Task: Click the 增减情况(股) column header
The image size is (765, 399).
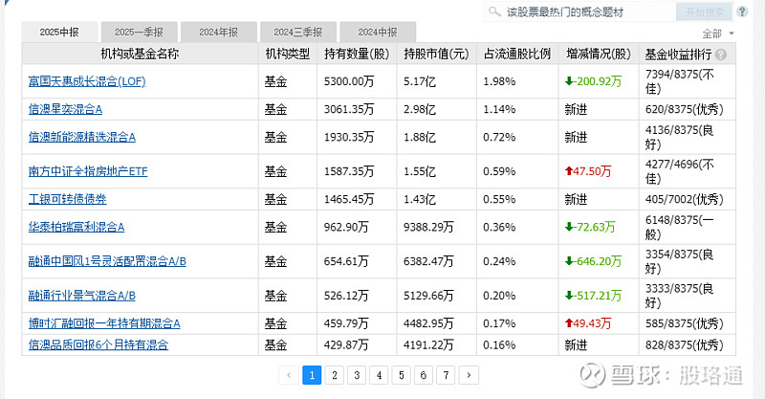Action: point(599,54)
